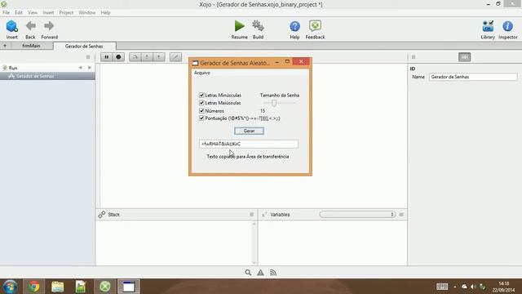The image size is (522, 294).
Task: Open the on-screen keyboard tray icon
Action: (442, 287)
